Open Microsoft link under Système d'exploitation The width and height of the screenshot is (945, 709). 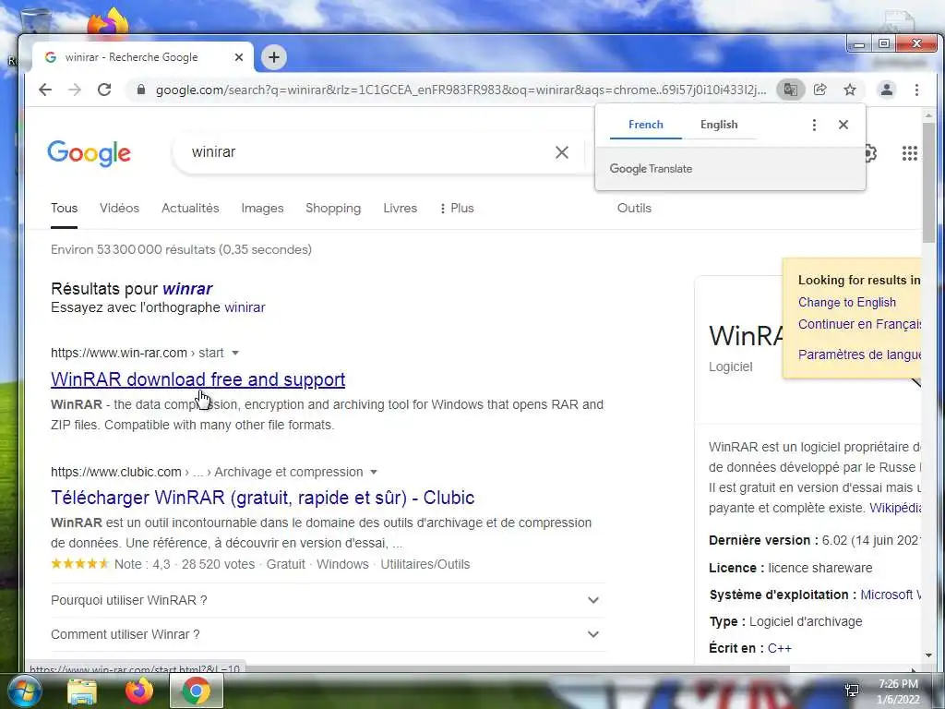pyautogui.click(x=891, y=595)
